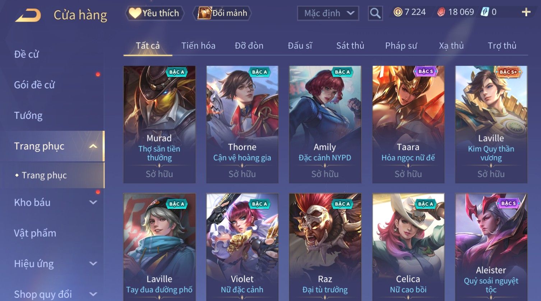Open Yêu thích favorites heart button
The width and height of the screenshot is (541, 301).
coord(155,13)
